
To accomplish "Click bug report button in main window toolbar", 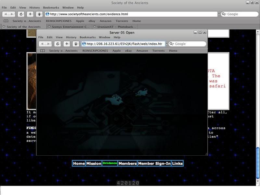I will [x=39, y=14].
